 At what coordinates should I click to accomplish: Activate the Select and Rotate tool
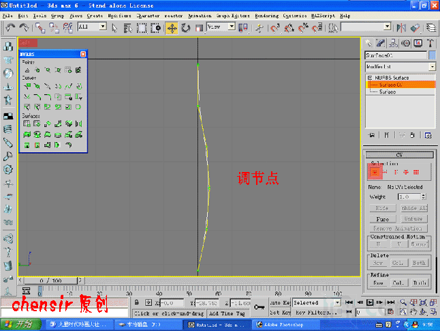(x=185, y=28)
